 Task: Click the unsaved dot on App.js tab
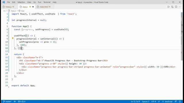(x=33, y=7)
